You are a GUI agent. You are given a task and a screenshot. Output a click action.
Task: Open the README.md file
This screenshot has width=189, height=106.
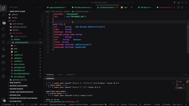[19, 70]
